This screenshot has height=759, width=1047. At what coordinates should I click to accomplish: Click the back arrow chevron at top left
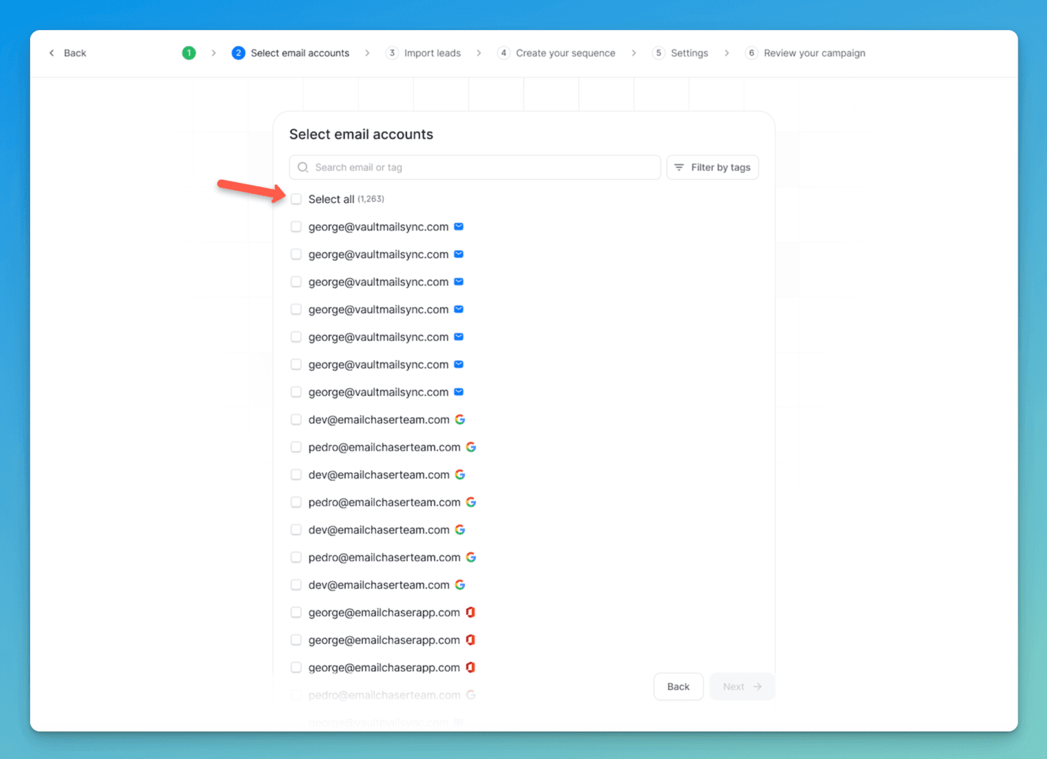(51, 52)
